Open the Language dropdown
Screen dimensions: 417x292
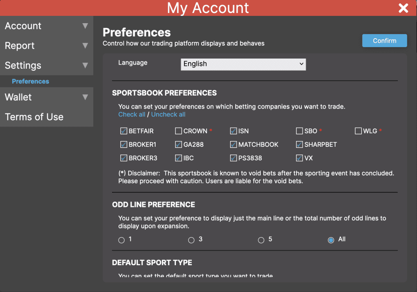click(x=243, y=64)
